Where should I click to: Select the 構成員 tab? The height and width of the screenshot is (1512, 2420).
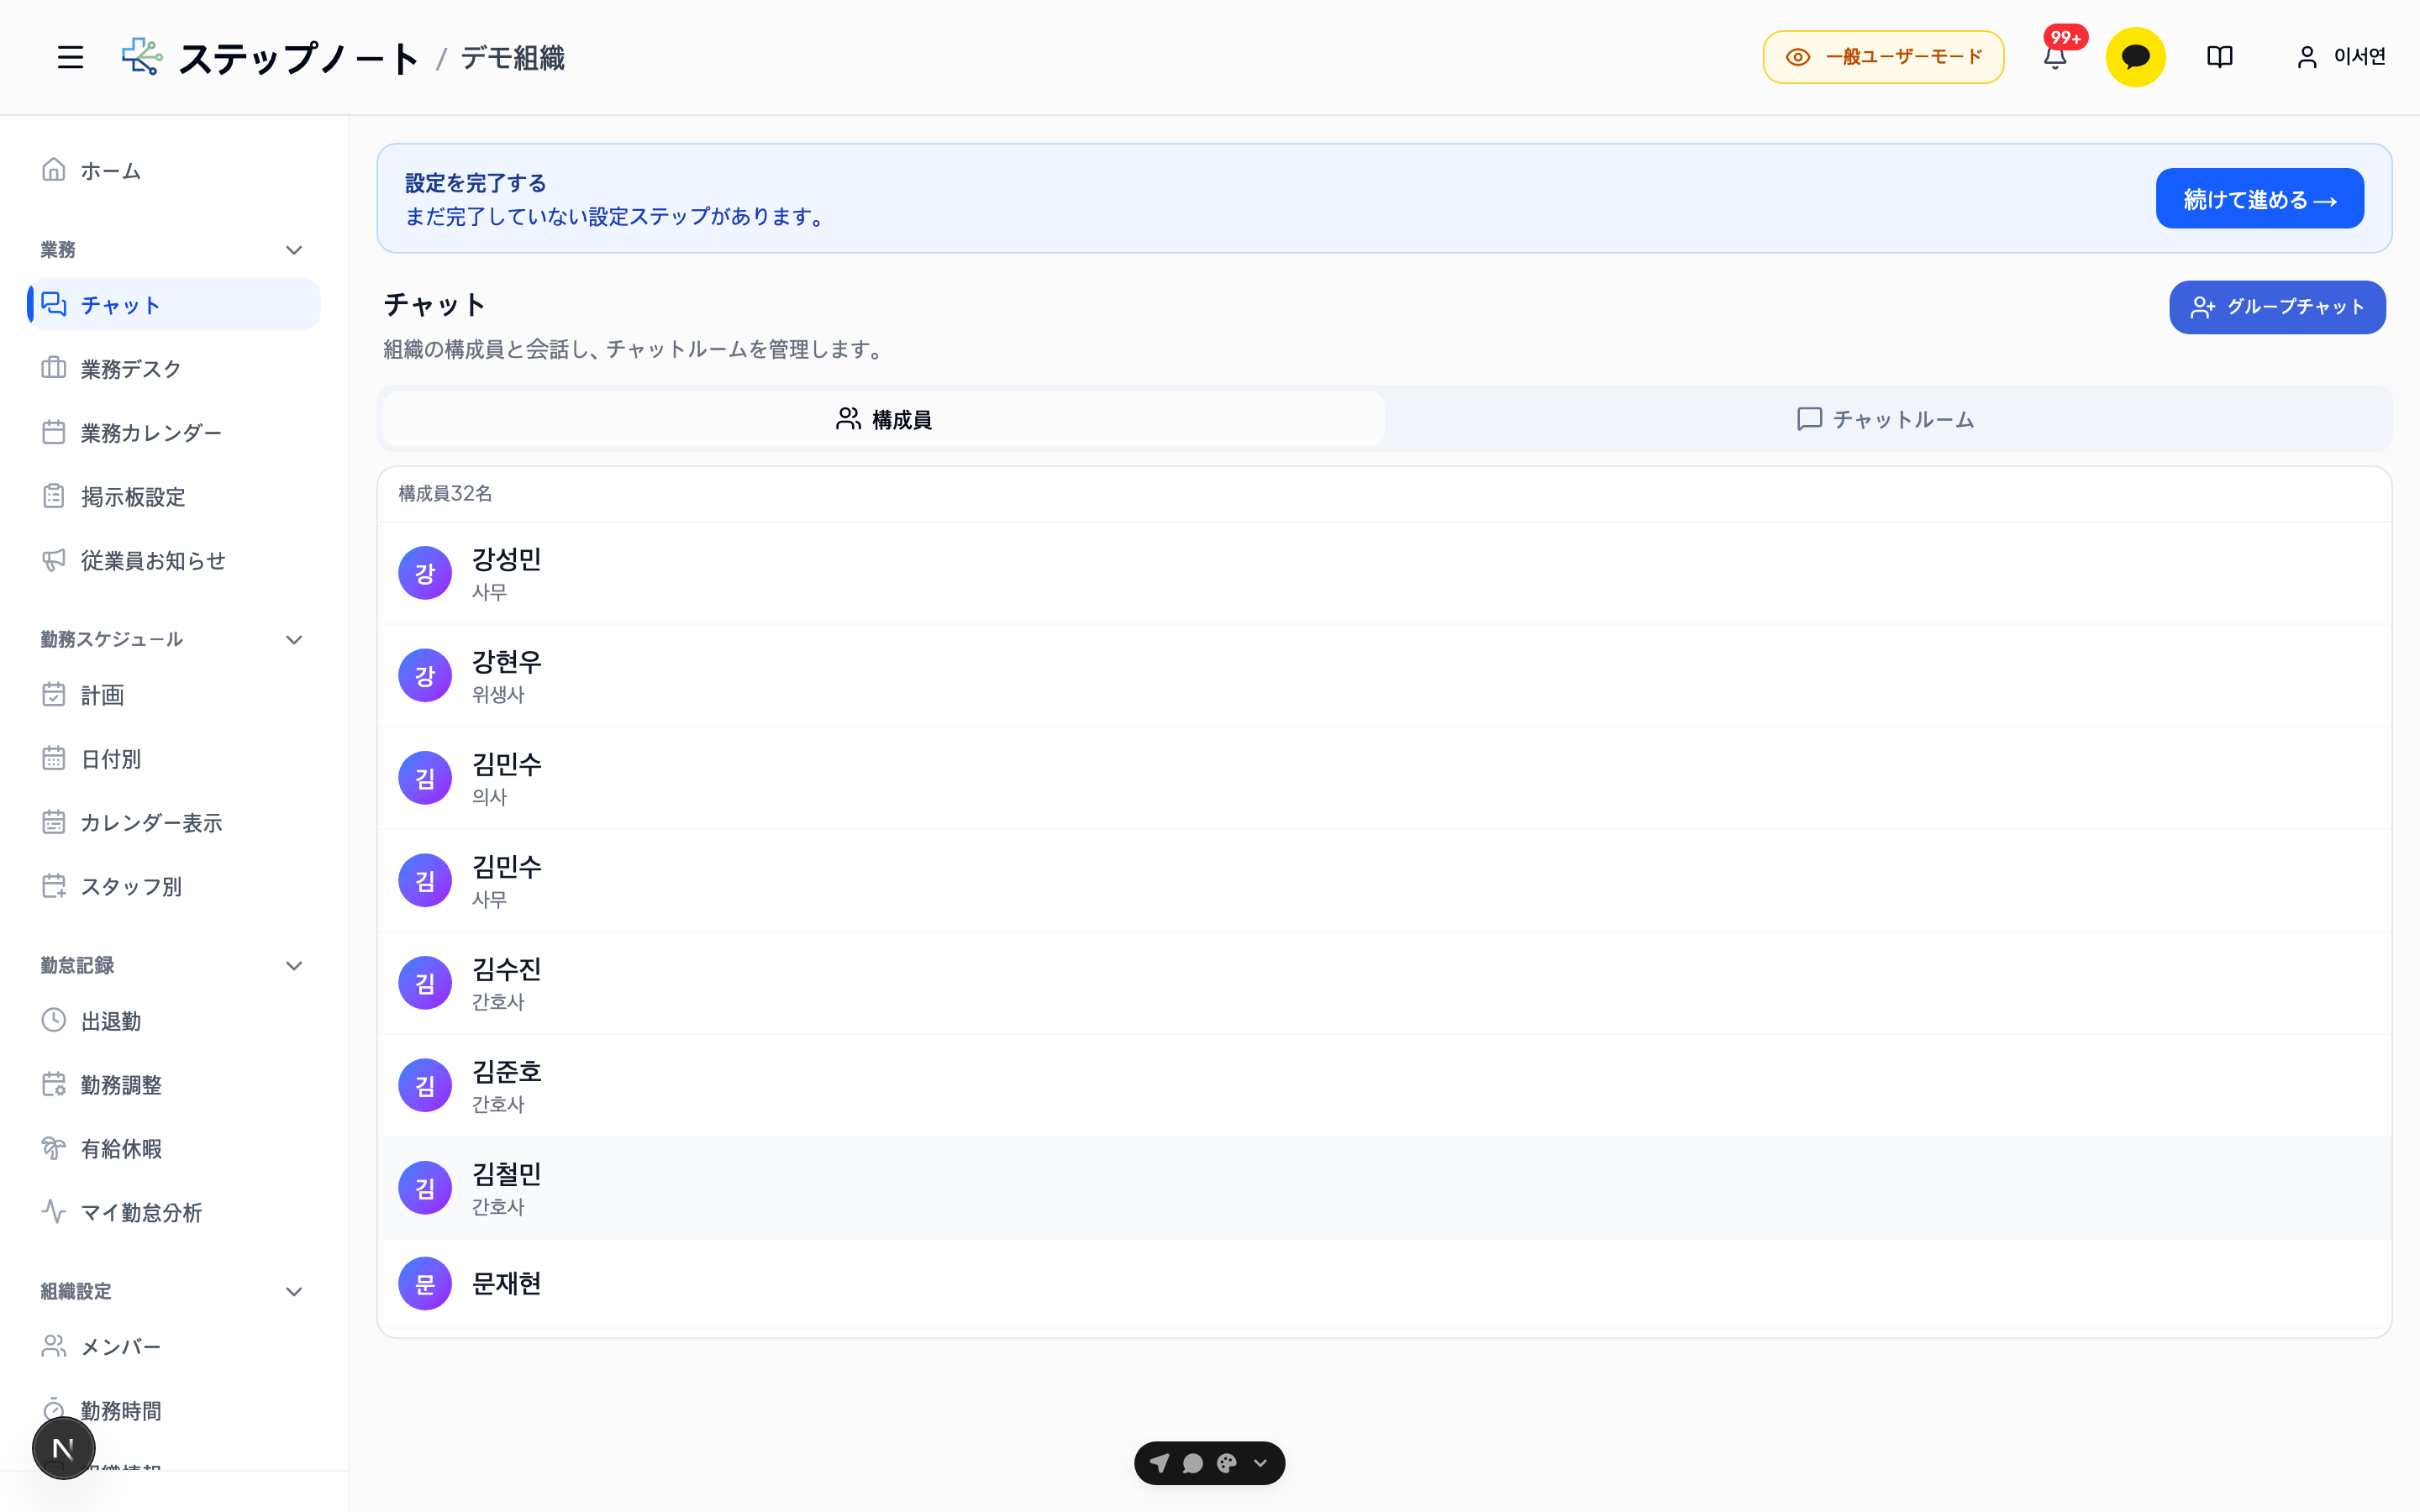[884, 419]
